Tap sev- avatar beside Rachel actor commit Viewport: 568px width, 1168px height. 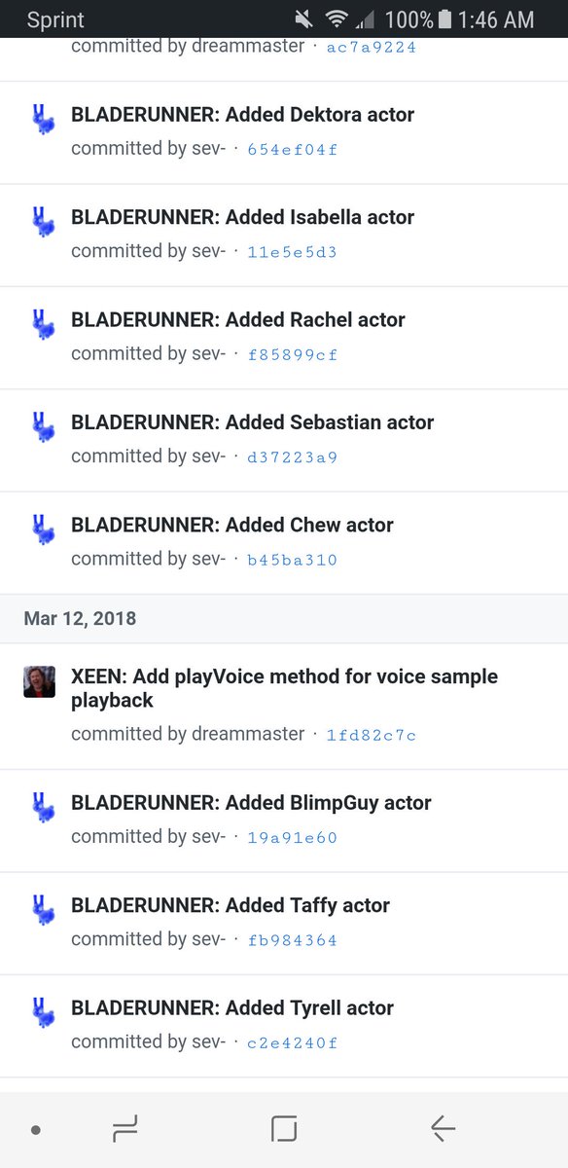[x=40, y=323]
